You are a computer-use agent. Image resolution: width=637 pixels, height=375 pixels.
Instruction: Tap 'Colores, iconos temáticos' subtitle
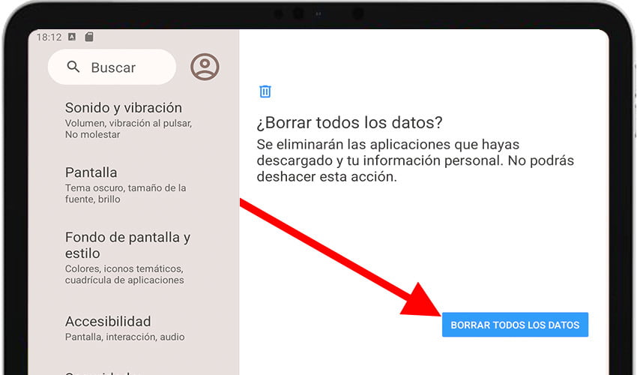pos(124,274)
